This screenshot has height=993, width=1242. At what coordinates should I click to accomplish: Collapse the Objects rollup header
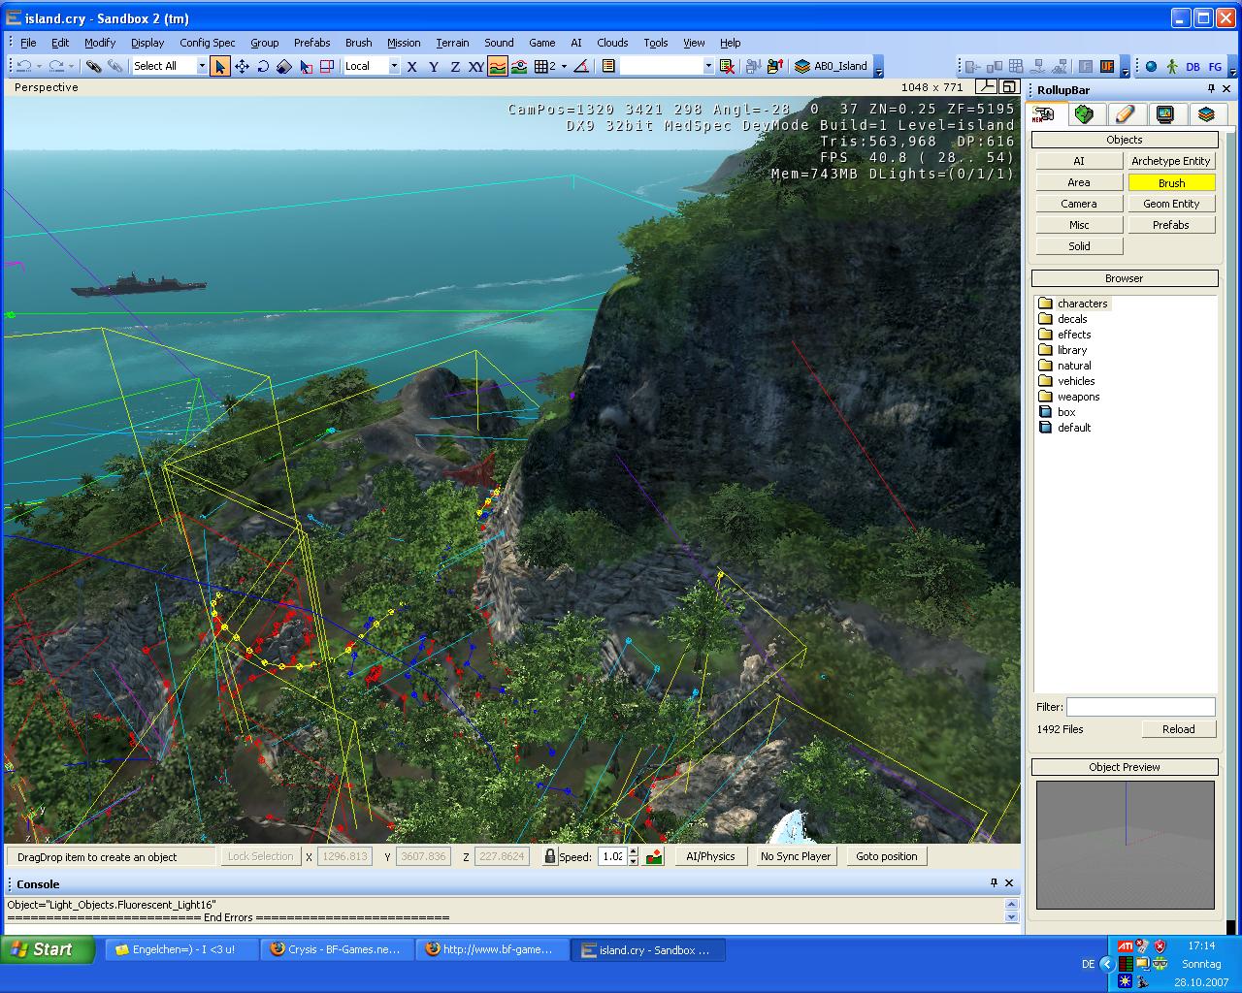(x=1125, y=140)
